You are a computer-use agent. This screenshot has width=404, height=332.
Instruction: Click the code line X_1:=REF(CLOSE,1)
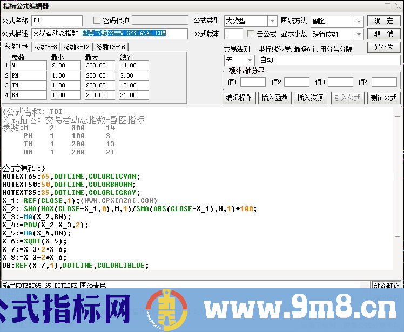[80, 201]
